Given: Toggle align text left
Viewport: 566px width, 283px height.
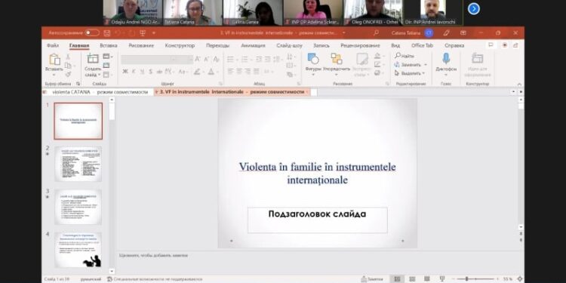Looking at the screenshot, I should pyautogui.click(x=230, y=72).
